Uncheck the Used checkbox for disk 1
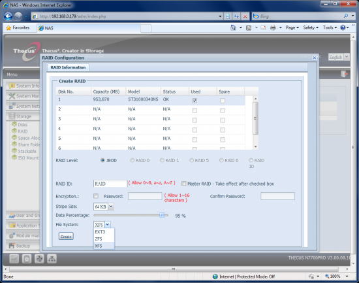 (195, 101)
